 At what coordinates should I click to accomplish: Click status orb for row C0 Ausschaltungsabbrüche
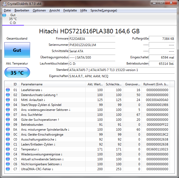tap(8, 139)
